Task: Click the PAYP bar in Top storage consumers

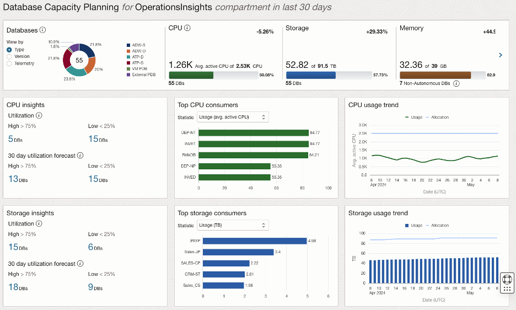Action: click(x=255, y=241)
